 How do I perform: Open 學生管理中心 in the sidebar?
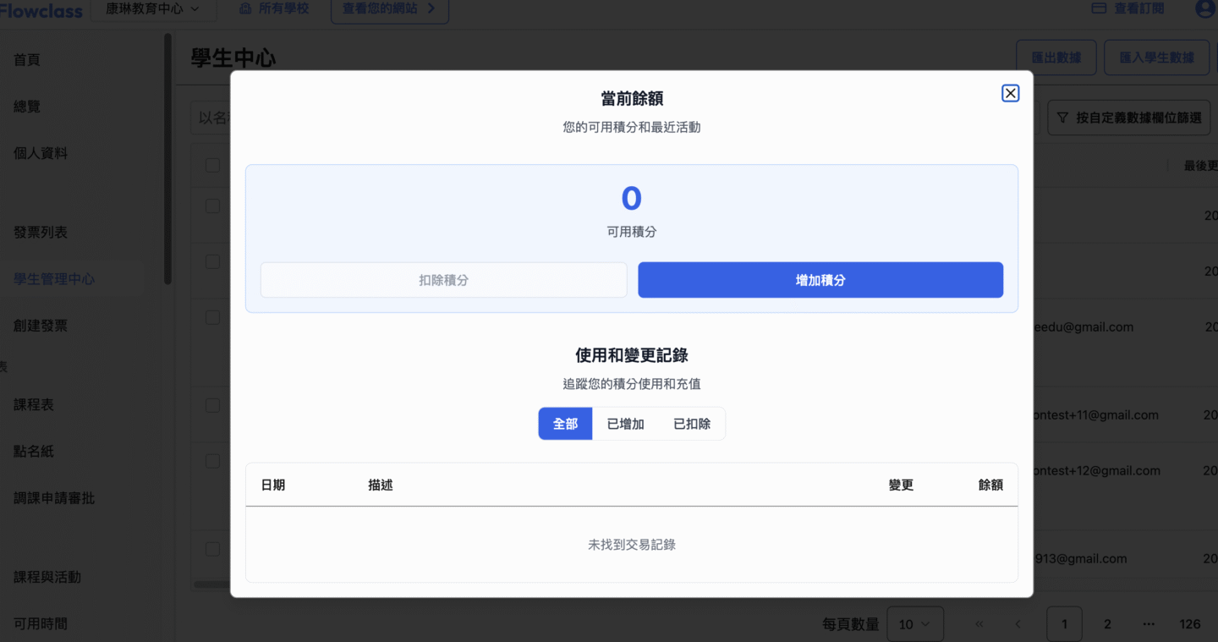[54, 279]
